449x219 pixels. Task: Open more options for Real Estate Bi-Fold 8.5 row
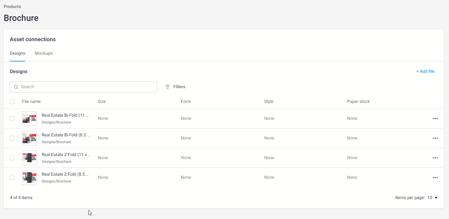435,138
